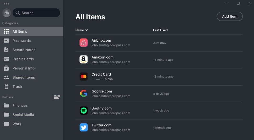Screen dimensions: 254x140
Task: Click the new folder plus icon
Action: (57, 97)
